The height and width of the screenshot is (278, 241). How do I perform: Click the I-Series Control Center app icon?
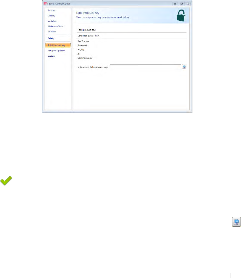click(x=45, y=3)
